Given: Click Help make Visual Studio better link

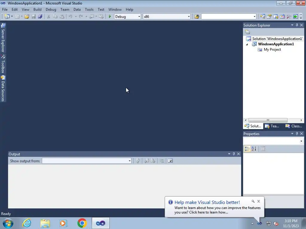Looking at the screenshot, I should point(207,202).
